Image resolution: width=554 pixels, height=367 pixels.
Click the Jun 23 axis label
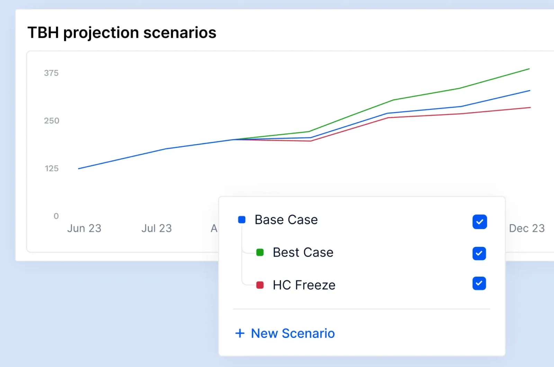(84, 228)
